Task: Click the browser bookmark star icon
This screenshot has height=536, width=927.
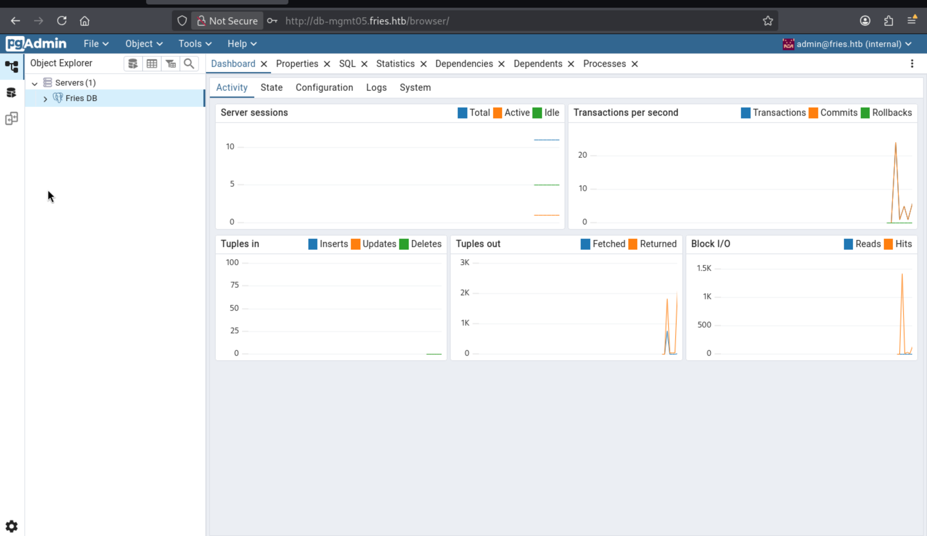Action: click(x=767, y=21)
